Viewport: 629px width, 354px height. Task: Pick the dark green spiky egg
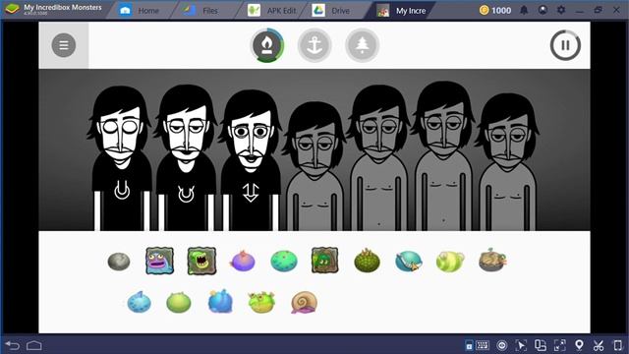(x=367, y=261)
